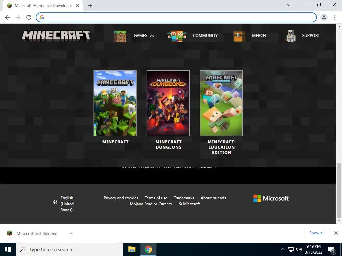Go back with the browser back arrow

pyautogui.click(x=7, y=17)
